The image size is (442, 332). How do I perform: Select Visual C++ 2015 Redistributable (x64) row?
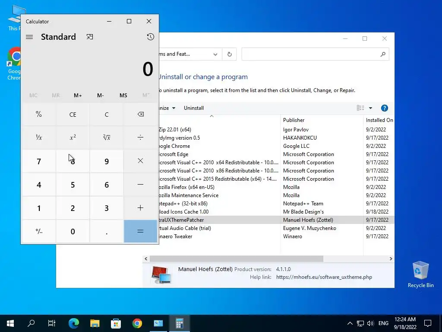[277, 179]
